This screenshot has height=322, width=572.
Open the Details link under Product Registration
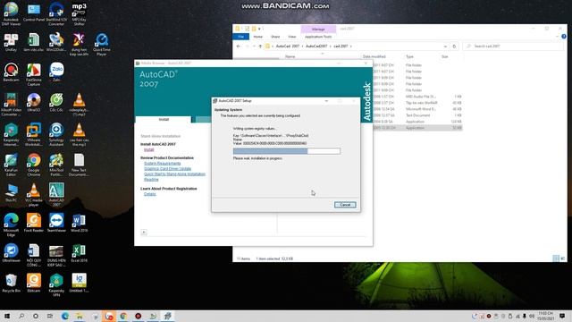coord(149,194)
